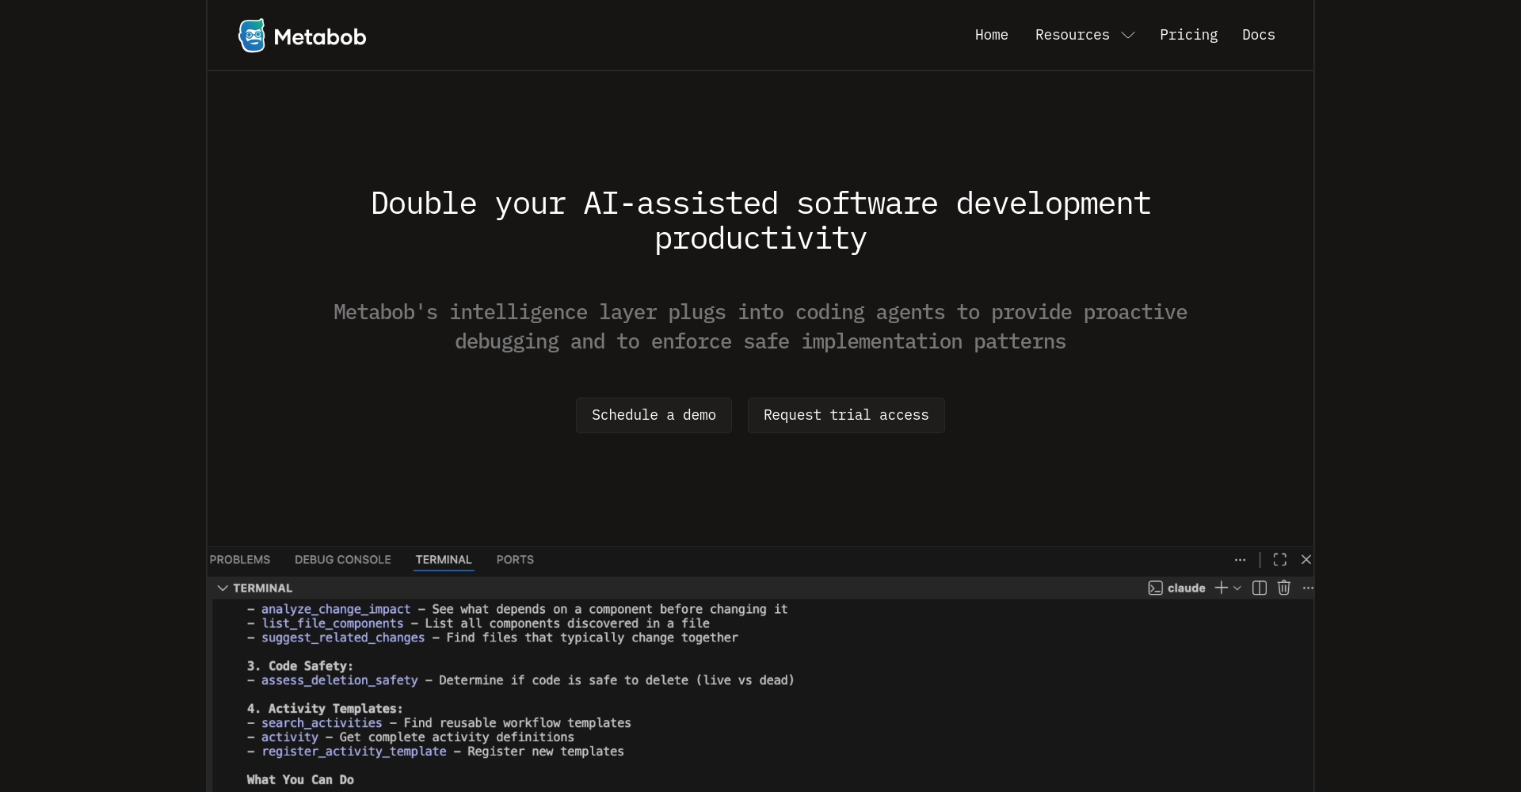Go to the Pricing page

pyautogui.click(x=1188, y=35)
